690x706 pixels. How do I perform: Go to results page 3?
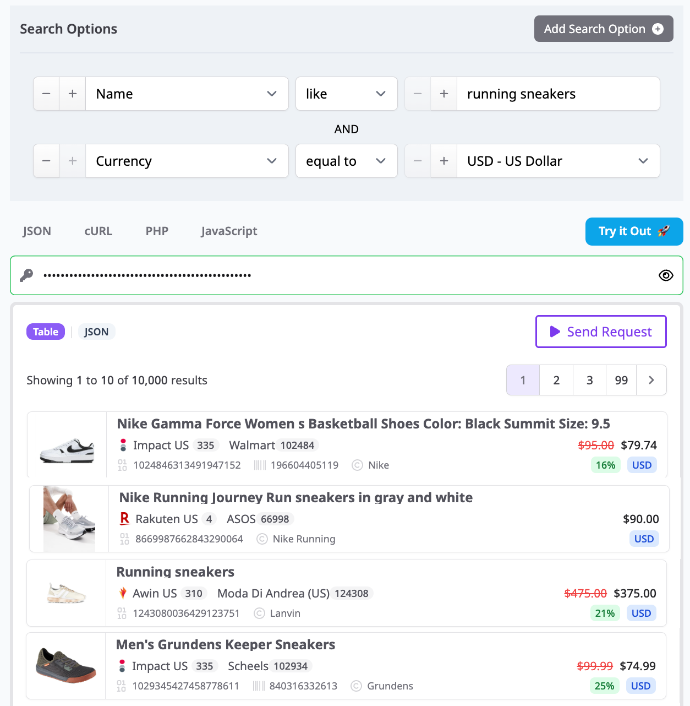(x=589, y=380)
